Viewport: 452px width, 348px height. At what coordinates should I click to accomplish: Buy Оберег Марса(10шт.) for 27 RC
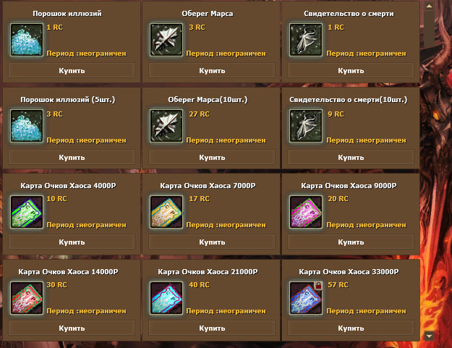pos(212,158)
